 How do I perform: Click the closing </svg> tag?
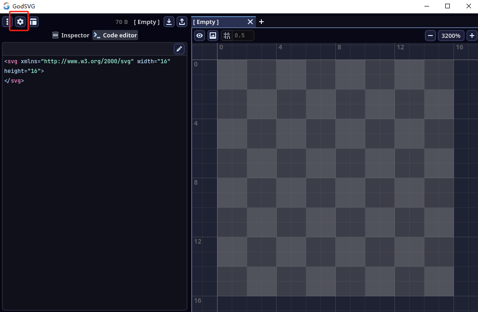(14, 81)
